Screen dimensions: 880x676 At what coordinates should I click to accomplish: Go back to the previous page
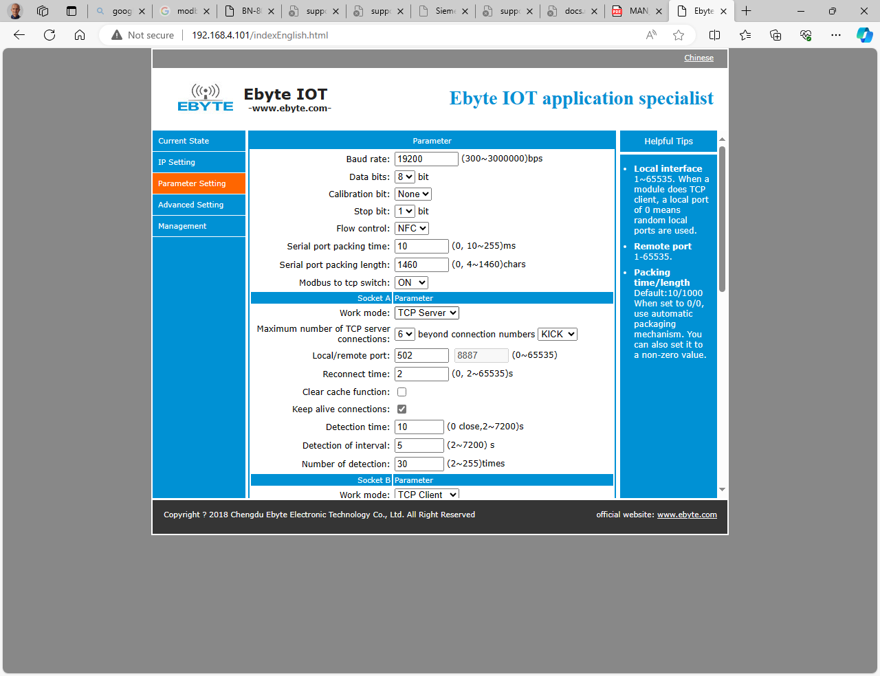(19, 35)
